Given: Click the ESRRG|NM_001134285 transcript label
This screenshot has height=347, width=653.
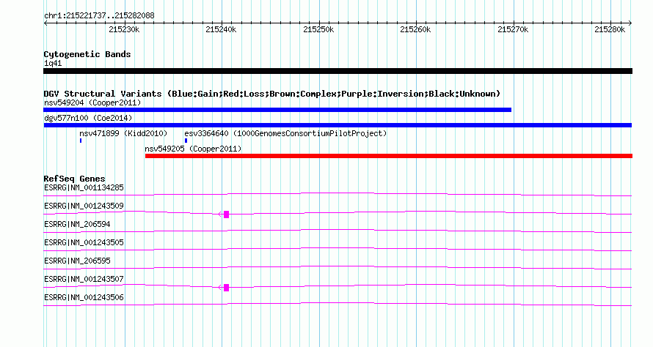Looking at the screenshot, I should (x=84, y=188).
